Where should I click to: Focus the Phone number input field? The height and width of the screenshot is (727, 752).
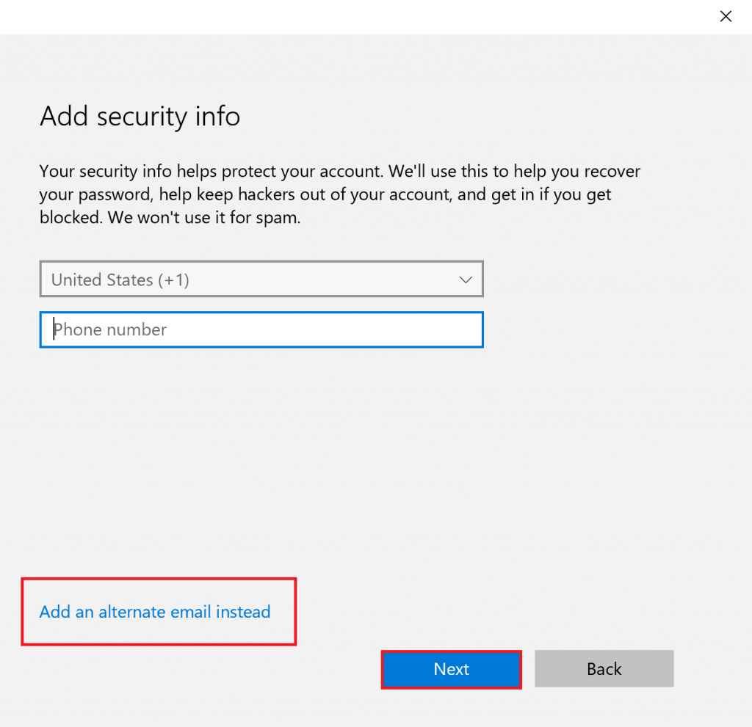pyautogui.click(x=261, y=329)
